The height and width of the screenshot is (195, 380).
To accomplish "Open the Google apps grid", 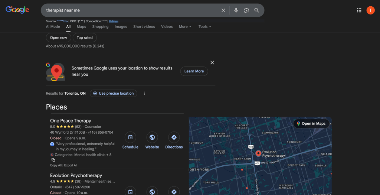I will pos(359,10).
